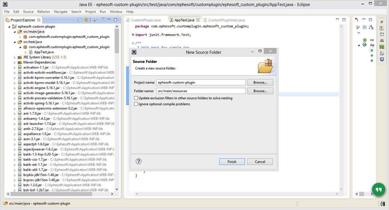Click the Focus on Active Task icon in Project Explorer
The image size is (389, 210).
[x=95, y=20]
